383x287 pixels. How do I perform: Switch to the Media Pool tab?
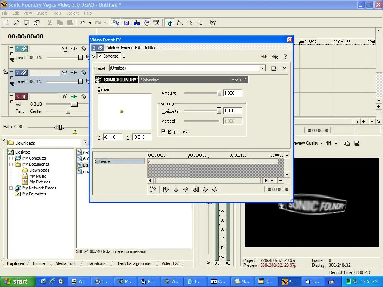(65, 263)
